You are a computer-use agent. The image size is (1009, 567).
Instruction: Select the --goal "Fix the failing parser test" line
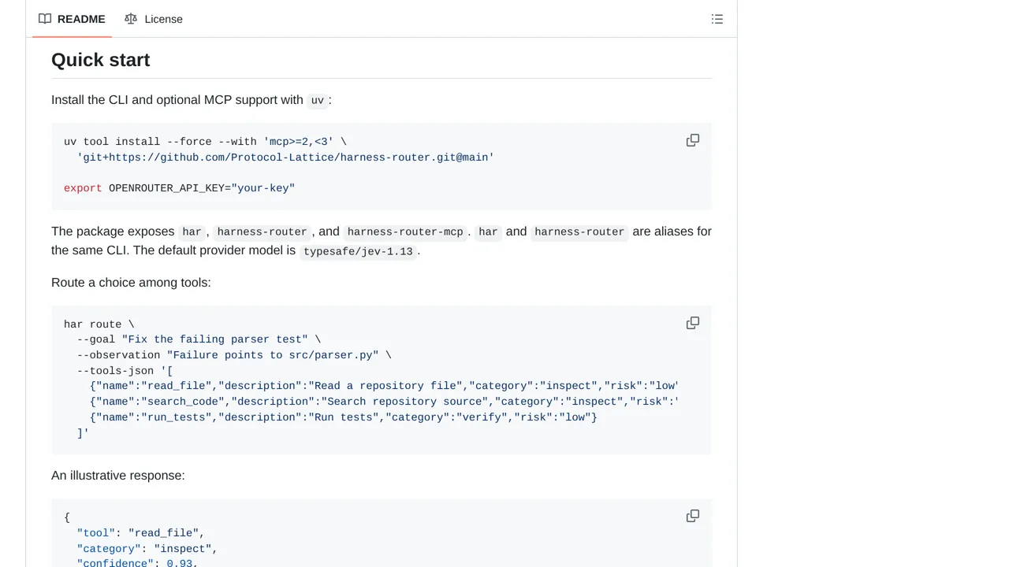(x=199, y=339)
